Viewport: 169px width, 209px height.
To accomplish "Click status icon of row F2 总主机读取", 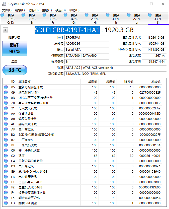I will [x=6, y=187].
